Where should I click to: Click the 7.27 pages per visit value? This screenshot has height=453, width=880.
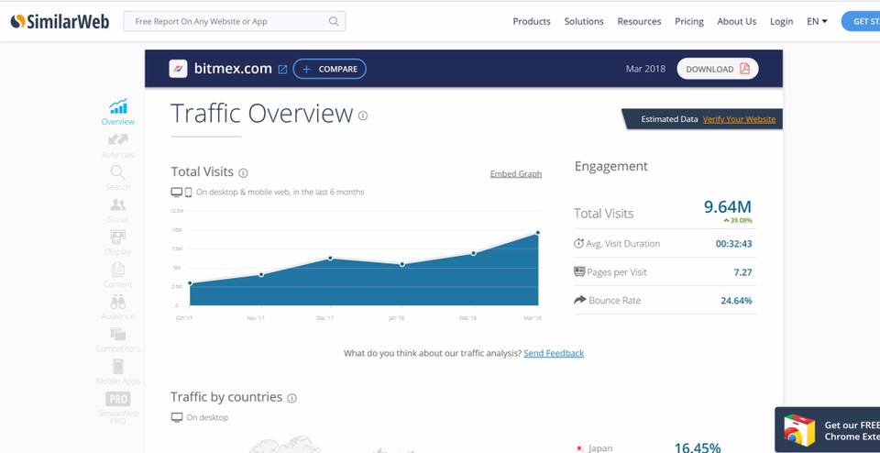[x=742, y=271]
